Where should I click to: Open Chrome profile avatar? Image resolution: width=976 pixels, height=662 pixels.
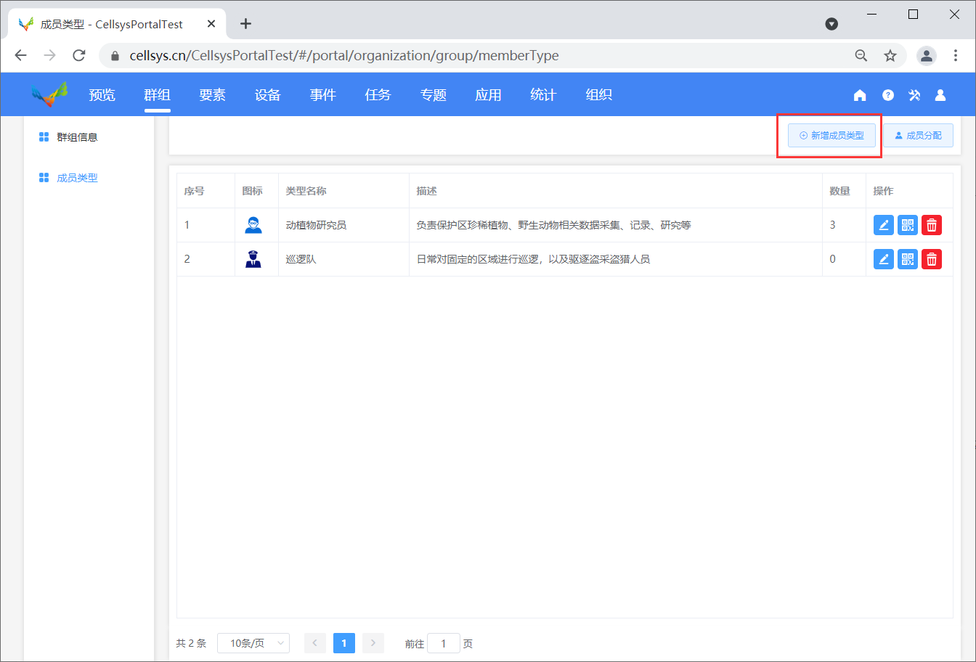927,55
